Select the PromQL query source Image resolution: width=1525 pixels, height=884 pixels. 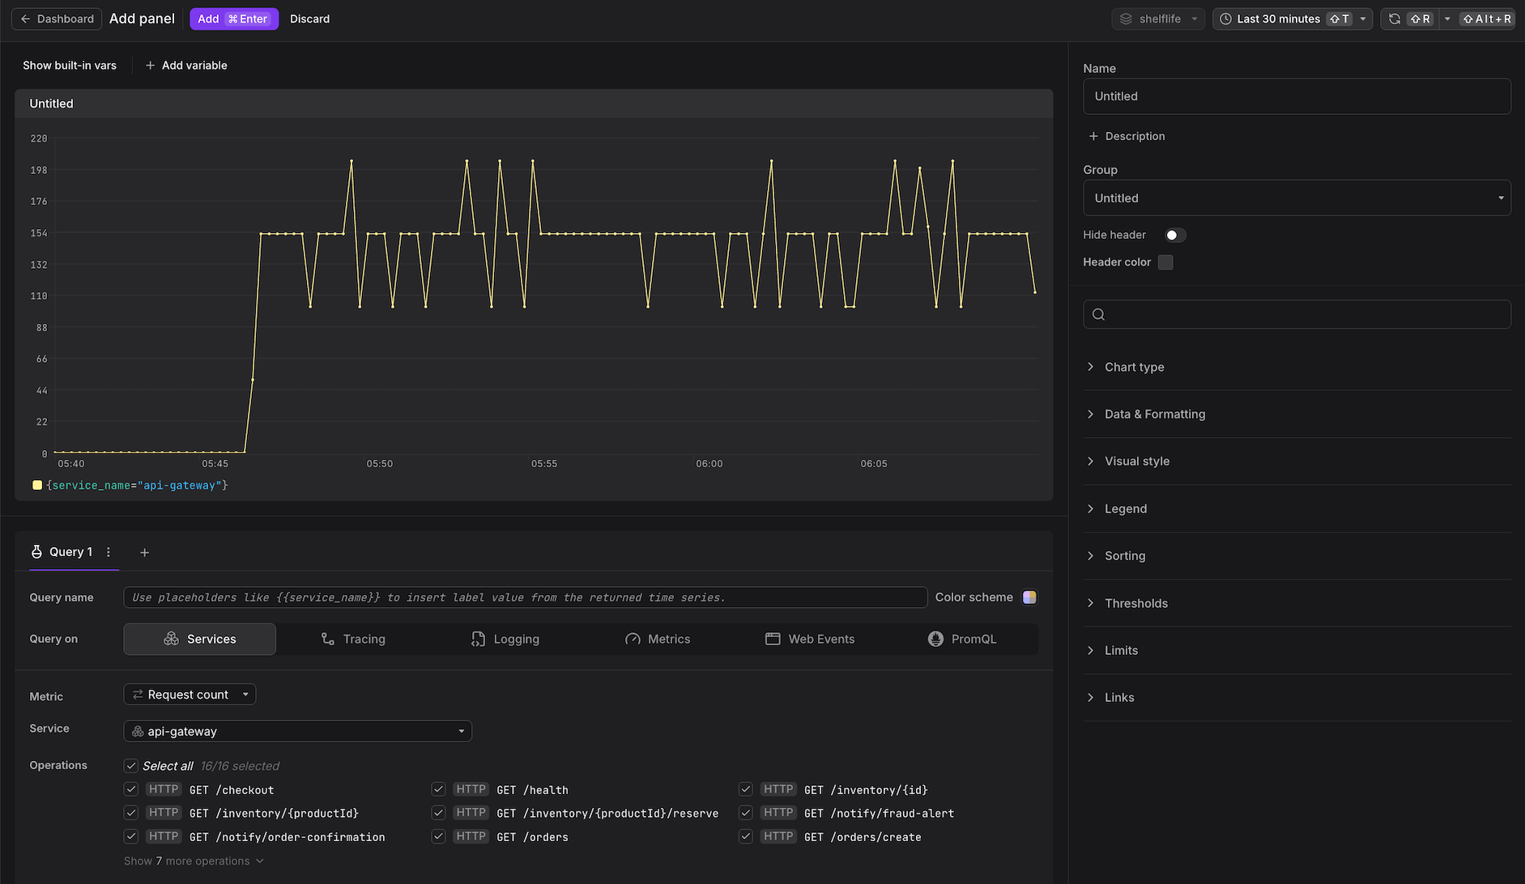[962, 639]
